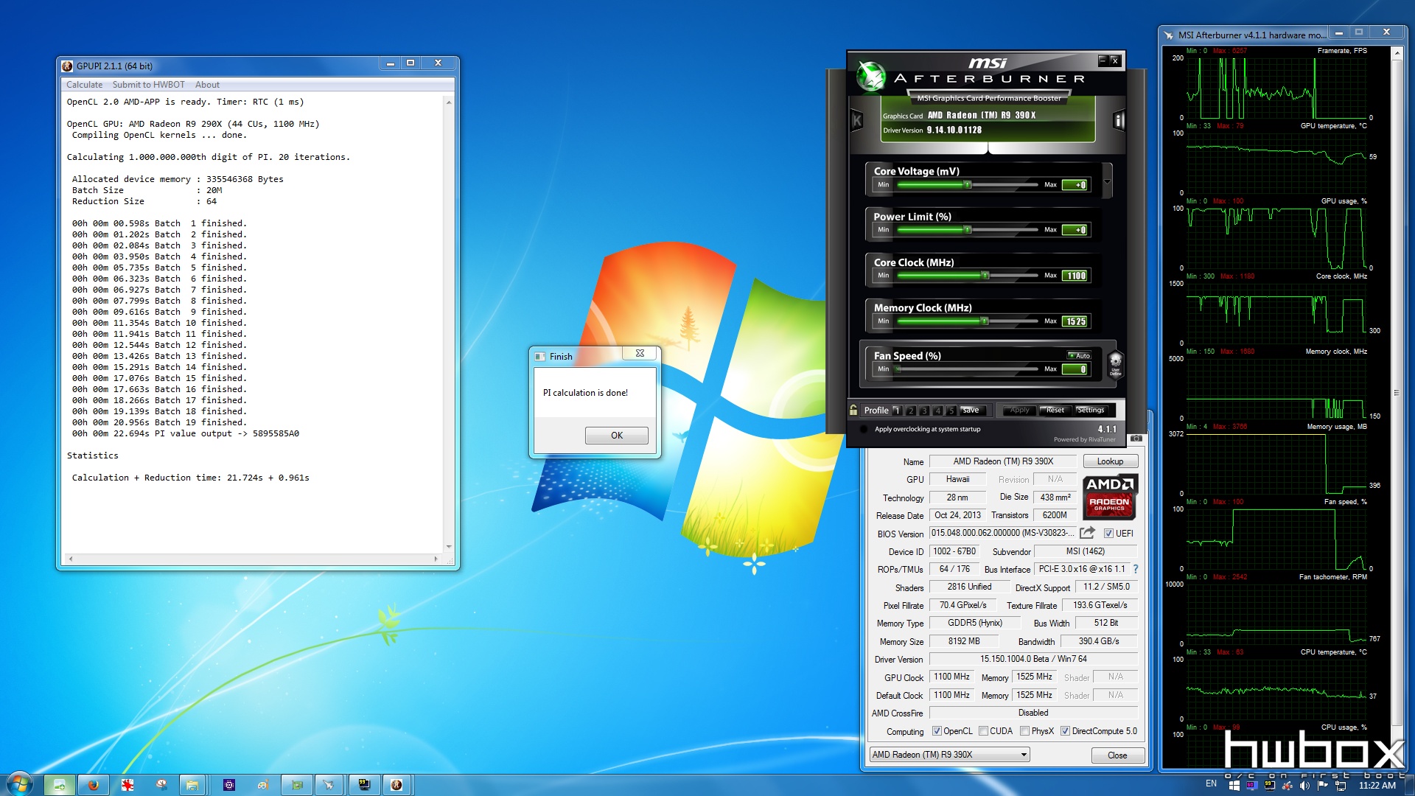Image resolution: width=1415 pixels, height=796 pixels.
Task: Click the hardware monitor scrollbar up arrow
Action: coord(1397,53)
